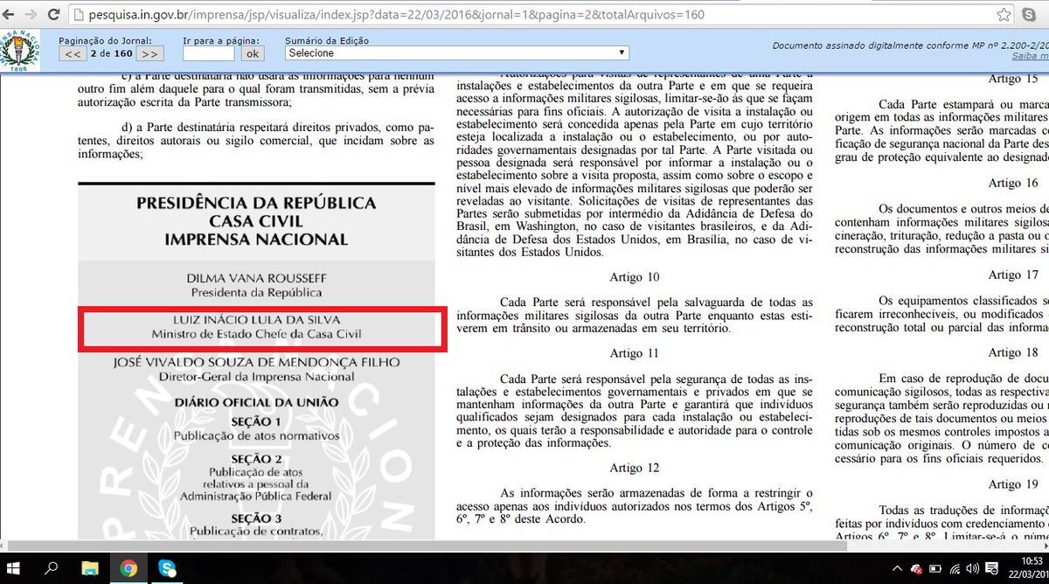Click the 'SEÇÃO 2' heading
Viewport: 1049px width, 584px height.
[256, 459]
